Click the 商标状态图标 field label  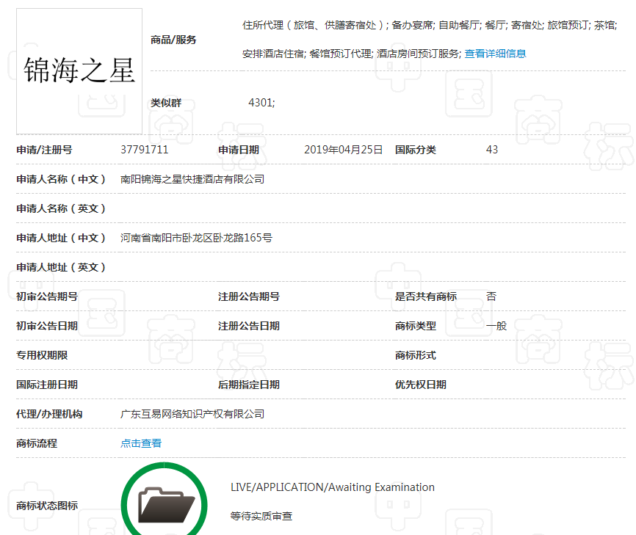pos(47,506)
